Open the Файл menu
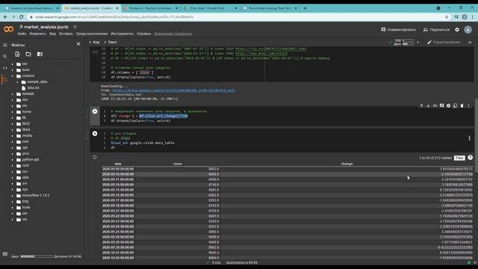 [x=22, y=34]
